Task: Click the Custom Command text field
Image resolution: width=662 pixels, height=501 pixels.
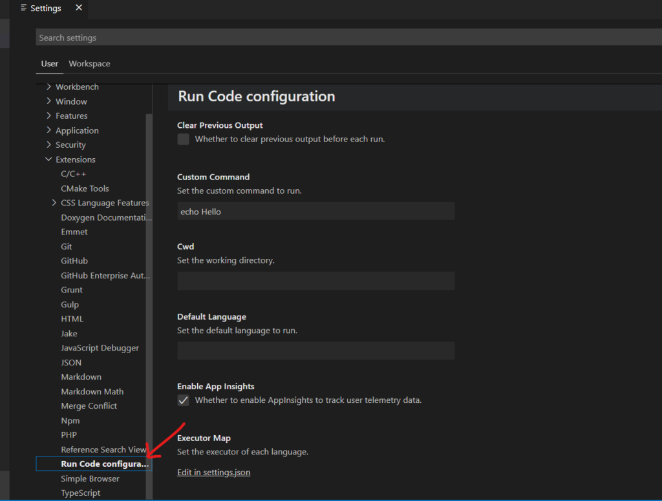Action: point(315,211)
